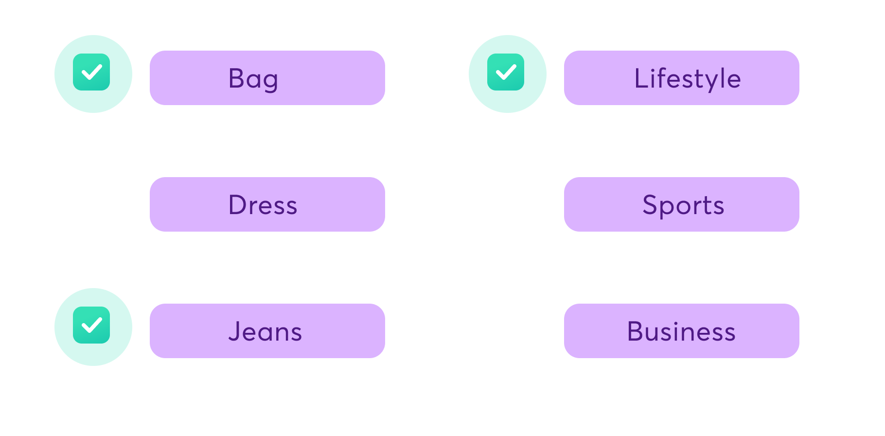Click the word Dress in purple text
The width and height of the screenshot is (885, 436).
click(x=263, y=205)
